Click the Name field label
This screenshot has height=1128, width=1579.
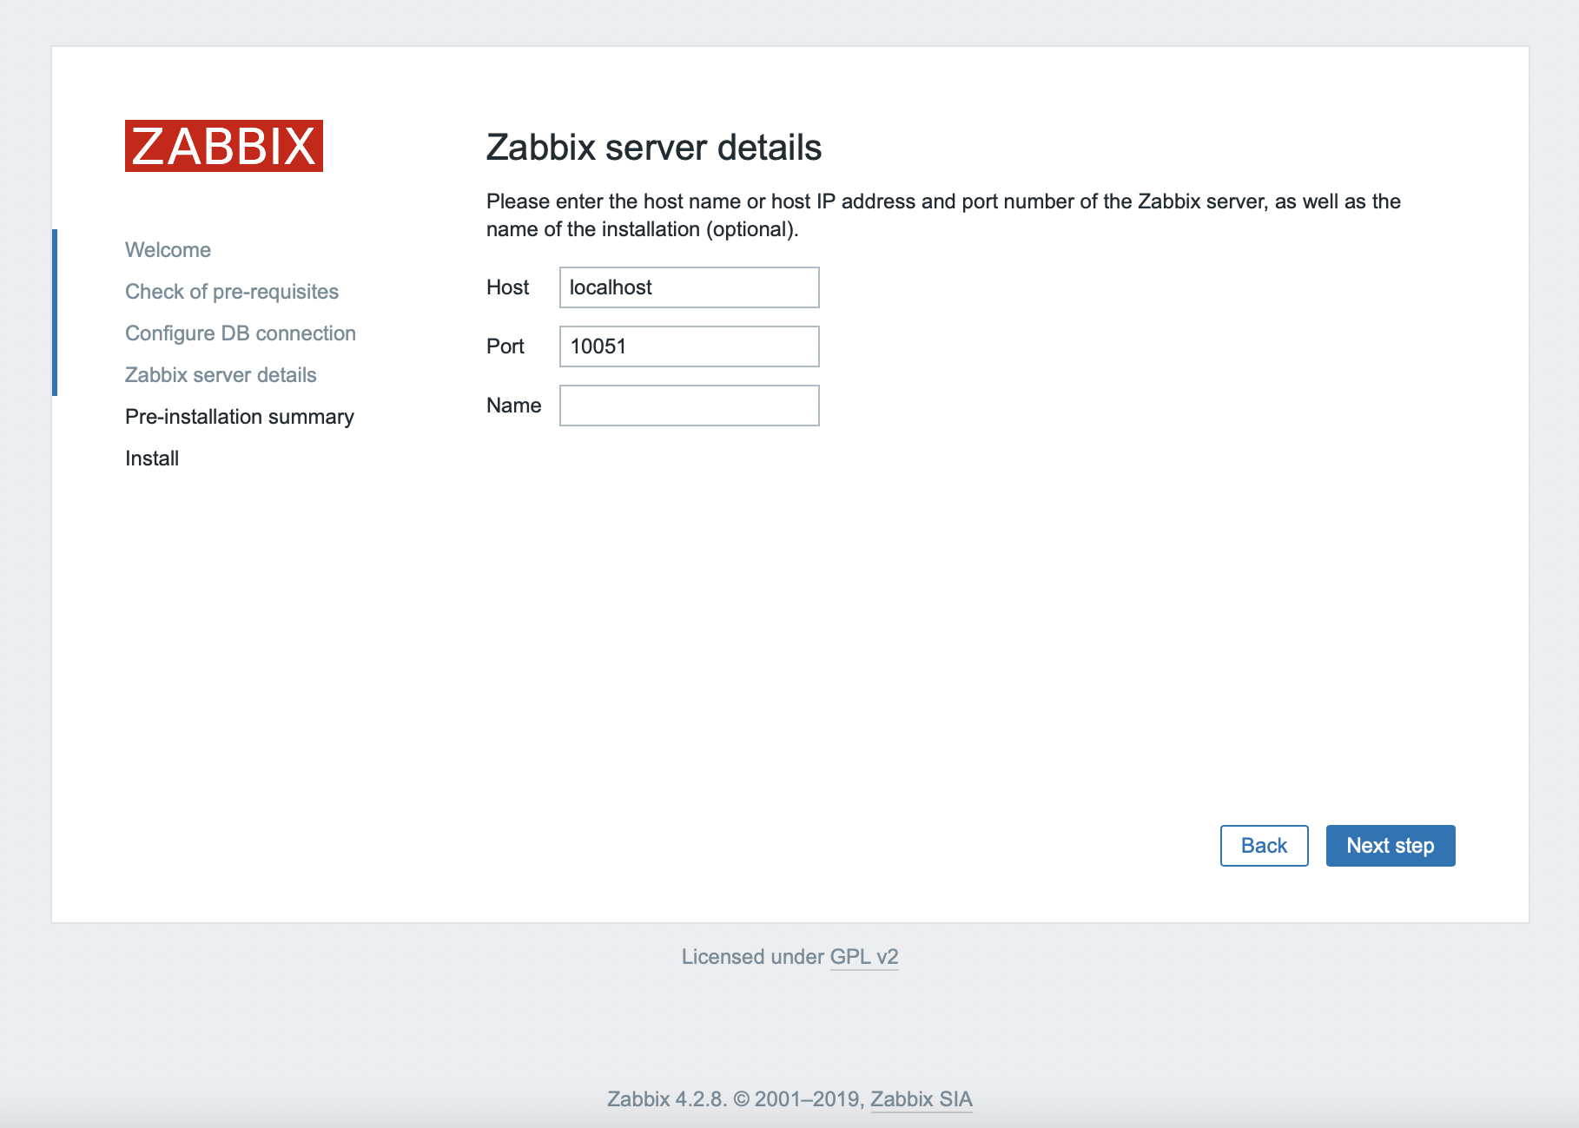tap(513, 406)
